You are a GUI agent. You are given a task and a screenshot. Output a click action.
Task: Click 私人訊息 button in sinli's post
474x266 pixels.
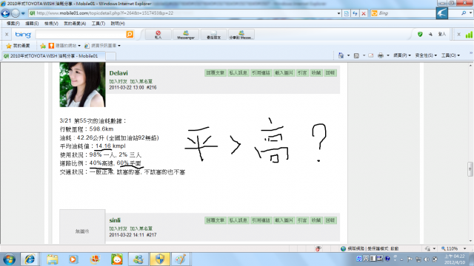238,220
